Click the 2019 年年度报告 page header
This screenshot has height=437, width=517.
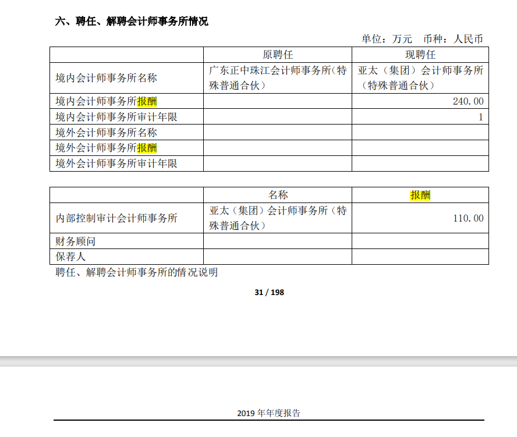click(x=269, y=413)
